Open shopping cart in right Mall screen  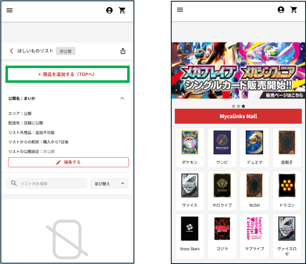click(x=294, y=10)
